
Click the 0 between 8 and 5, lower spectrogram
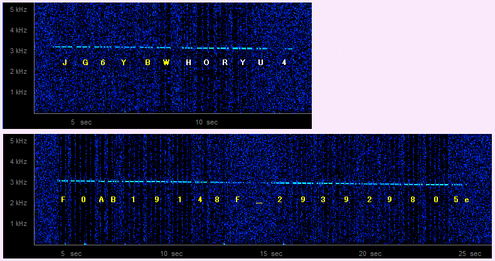click(x=436, y=199)
